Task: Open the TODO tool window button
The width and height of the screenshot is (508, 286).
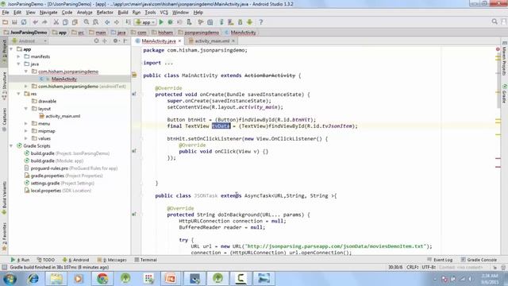Action: click(46, 260)
